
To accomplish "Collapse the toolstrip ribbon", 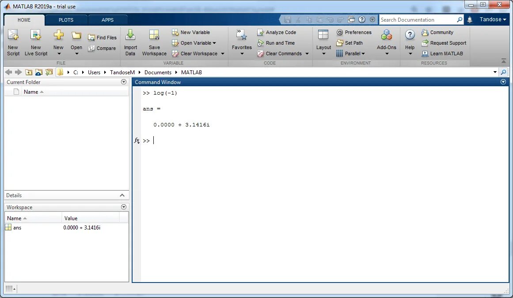I will click(x=504, y=61).
